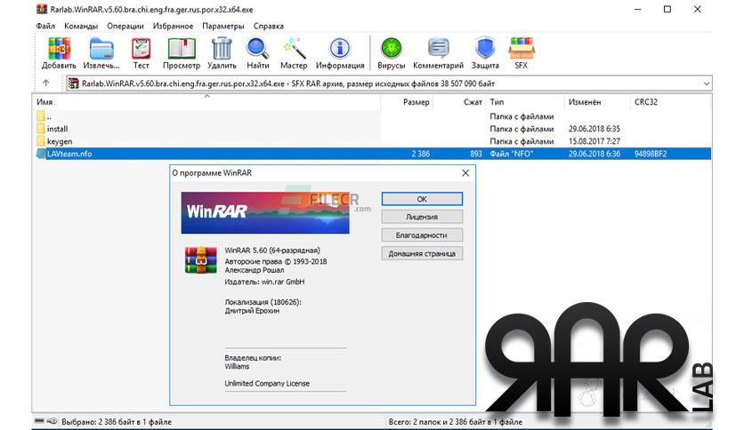Click the address bar archive path text

288,84
